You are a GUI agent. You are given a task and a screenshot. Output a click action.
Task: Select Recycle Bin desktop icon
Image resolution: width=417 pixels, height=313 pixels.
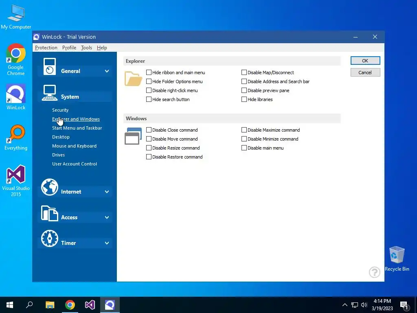pyautogui.click(x=397, y=259)
